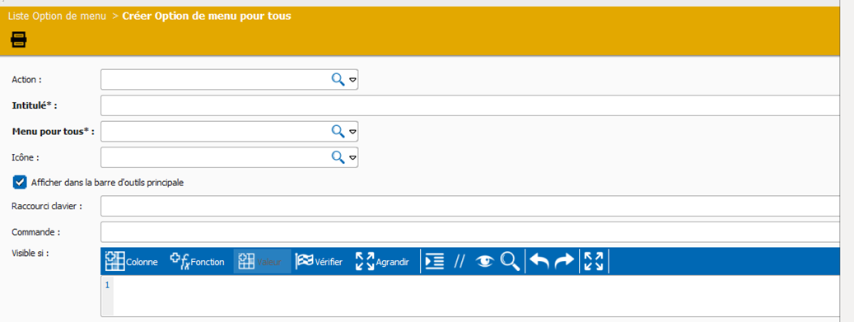This screenshot has width=854, height=322.
Task: Click the printer icon in the header
Action: pyautogui.click(x=18, y=40)
